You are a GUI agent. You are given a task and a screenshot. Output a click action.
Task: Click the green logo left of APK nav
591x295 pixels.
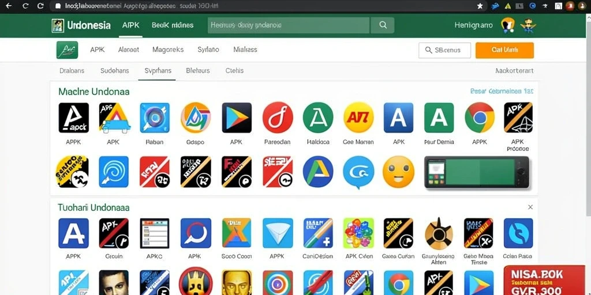click(67, 50)
